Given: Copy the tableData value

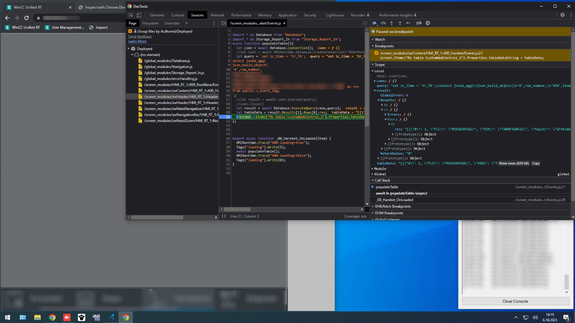Looking at the screenshot, I should [x=536, y=163].
